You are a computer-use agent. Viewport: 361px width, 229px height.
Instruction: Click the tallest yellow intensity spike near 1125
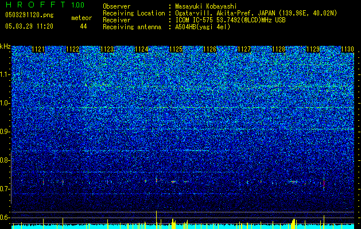click(156, 220)
